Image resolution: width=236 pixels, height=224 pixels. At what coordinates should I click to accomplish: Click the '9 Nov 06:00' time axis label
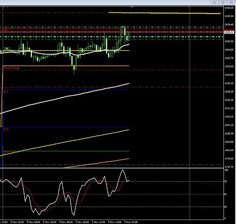pos(50,222)
